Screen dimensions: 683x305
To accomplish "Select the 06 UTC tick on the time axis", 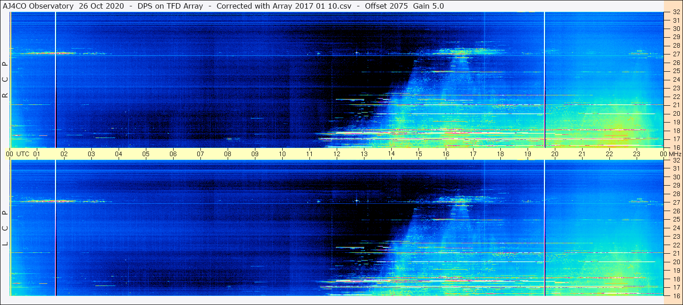I will pos(173,154).
